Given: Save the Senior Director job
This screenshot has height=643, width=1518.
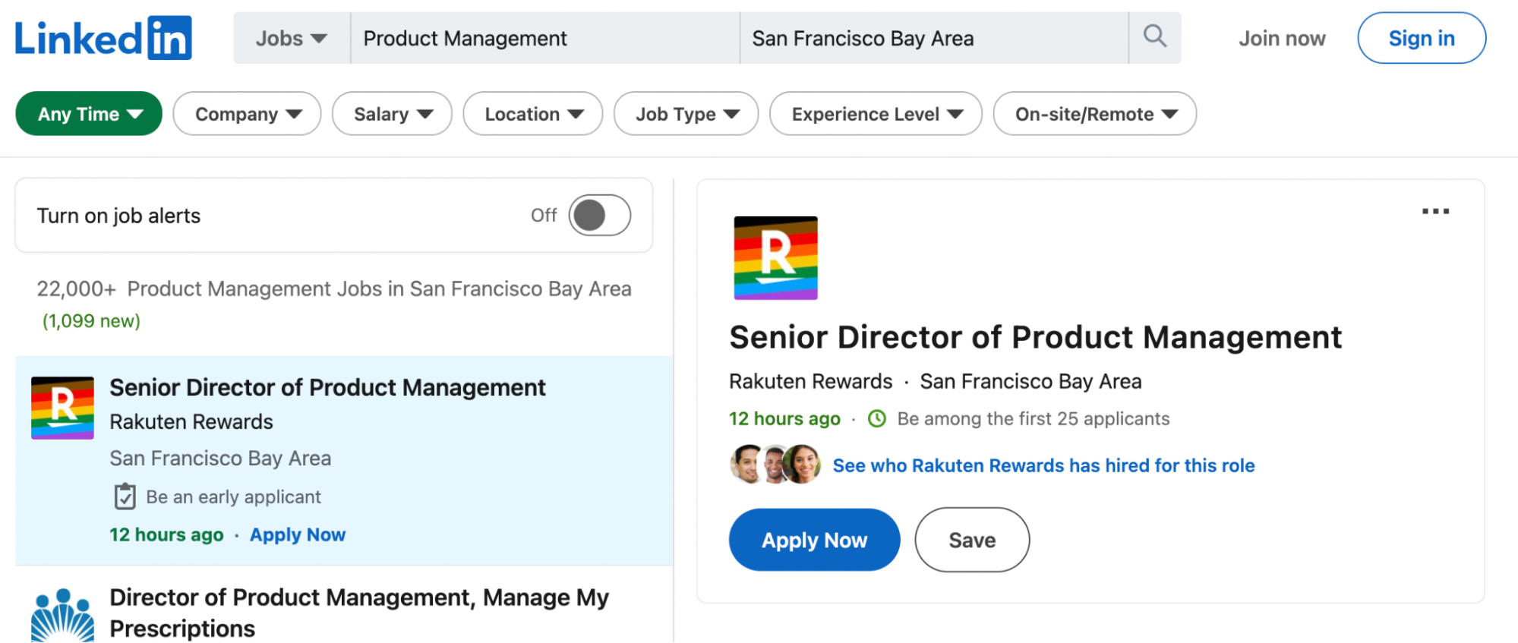Looking at the screenshot, I should (972, 540).
